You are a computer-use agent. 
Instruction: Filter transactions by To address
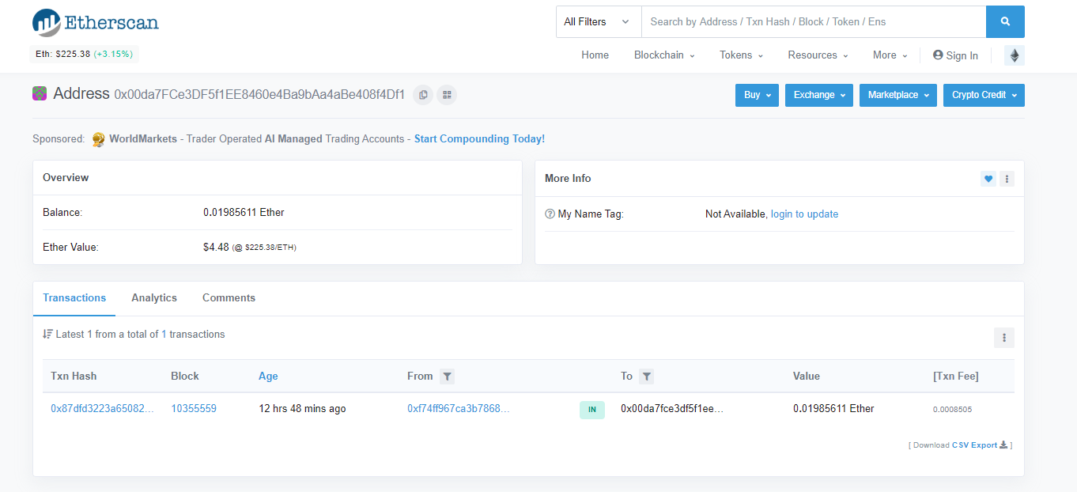(646, 377)
